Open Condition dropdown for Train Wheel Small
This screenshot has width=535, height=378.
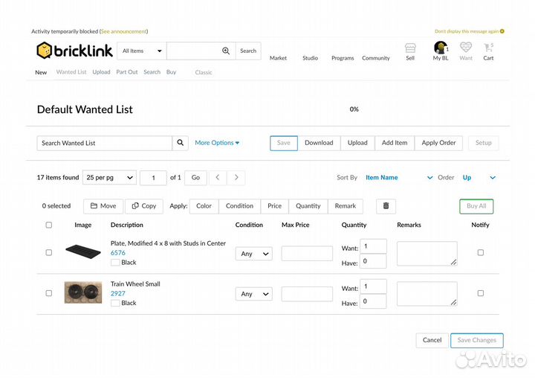coord(253,294)
